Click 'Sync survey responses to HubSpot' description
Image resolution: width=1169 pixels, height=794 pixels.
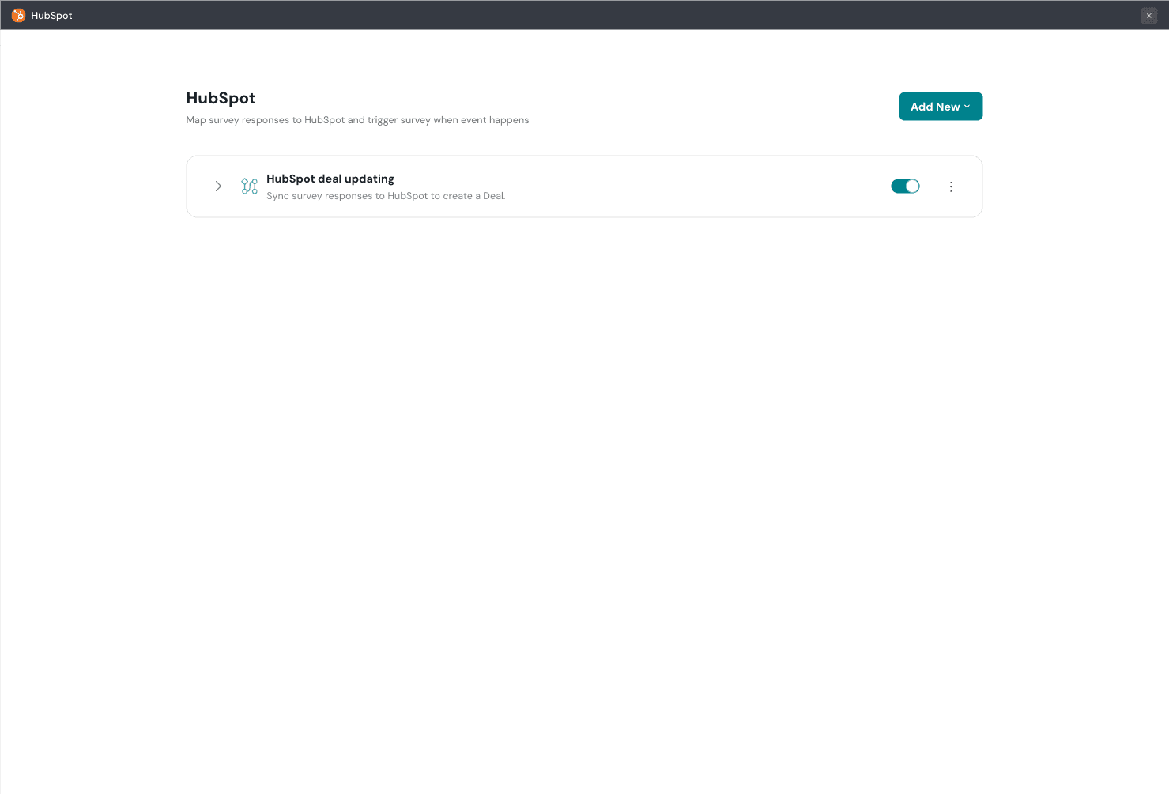tap(386, 196)
